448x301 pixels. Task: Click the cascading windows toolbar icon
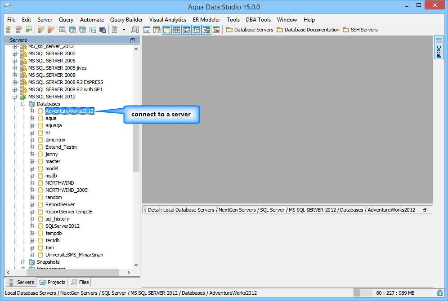point(93,29)
